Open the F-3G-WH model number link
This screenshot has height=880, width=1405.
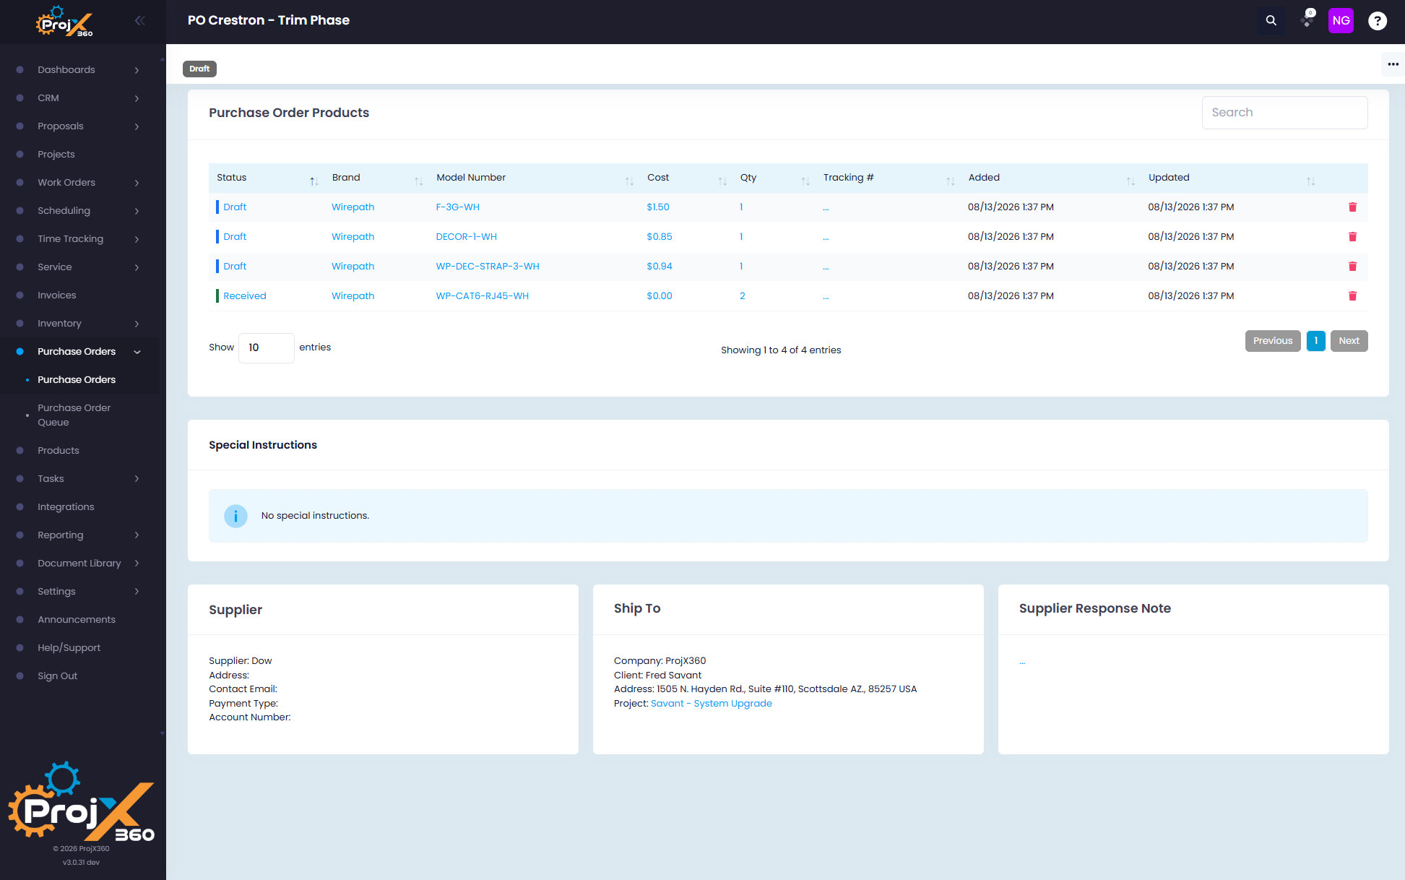click(x=458, y=207)
